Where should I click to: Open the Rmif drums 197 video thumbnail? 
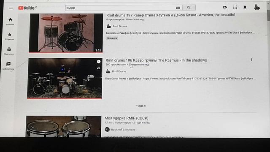pyautogui.click(x=66, y=33)
